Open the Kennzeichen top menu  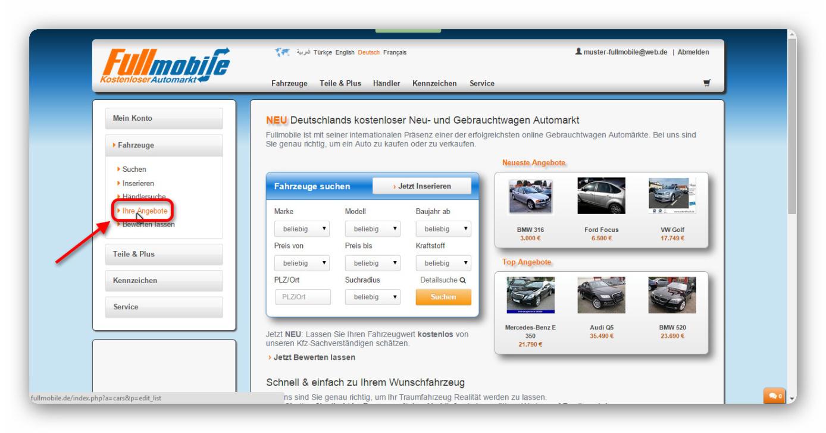434,83
